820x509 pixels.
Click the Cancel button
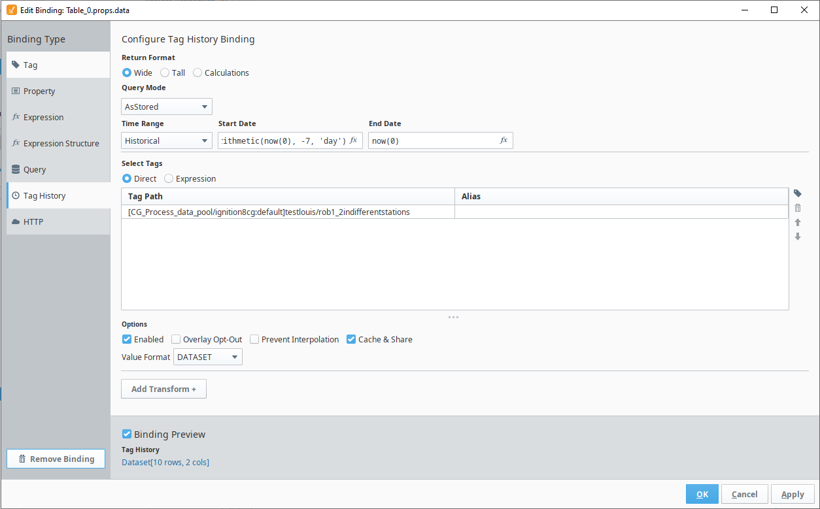tap(744, 494)
